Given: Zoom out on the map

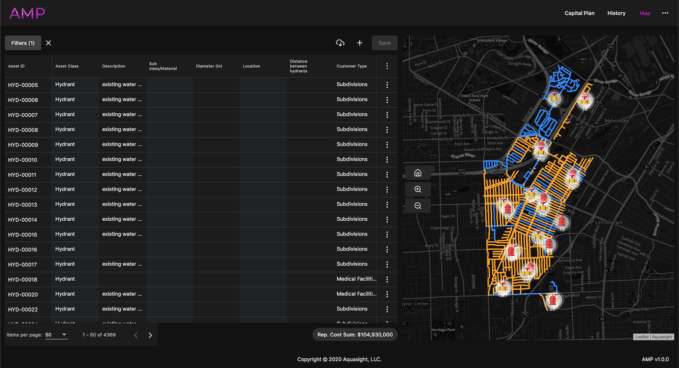Looking at the screenshot, I should tap(418, 206).
